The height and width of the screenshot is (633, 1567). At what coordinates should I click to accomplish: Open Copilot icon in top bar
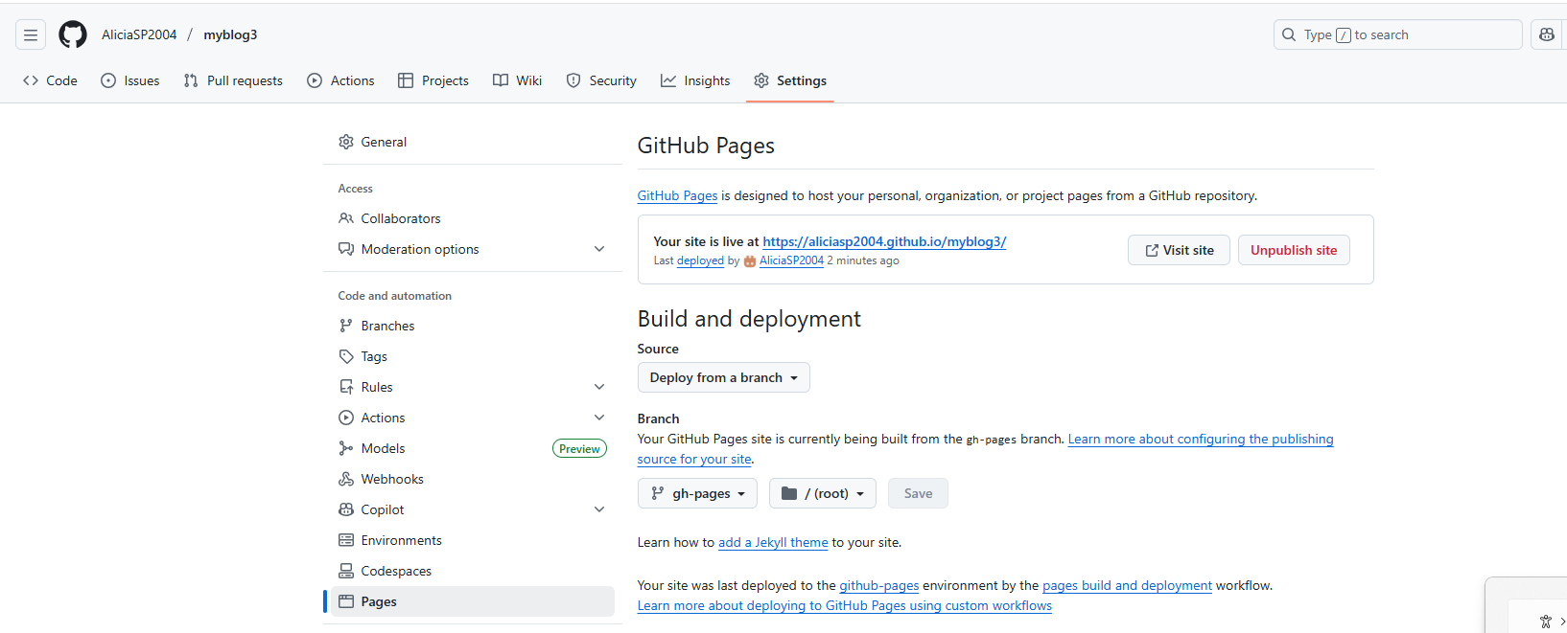(1546, 35)
